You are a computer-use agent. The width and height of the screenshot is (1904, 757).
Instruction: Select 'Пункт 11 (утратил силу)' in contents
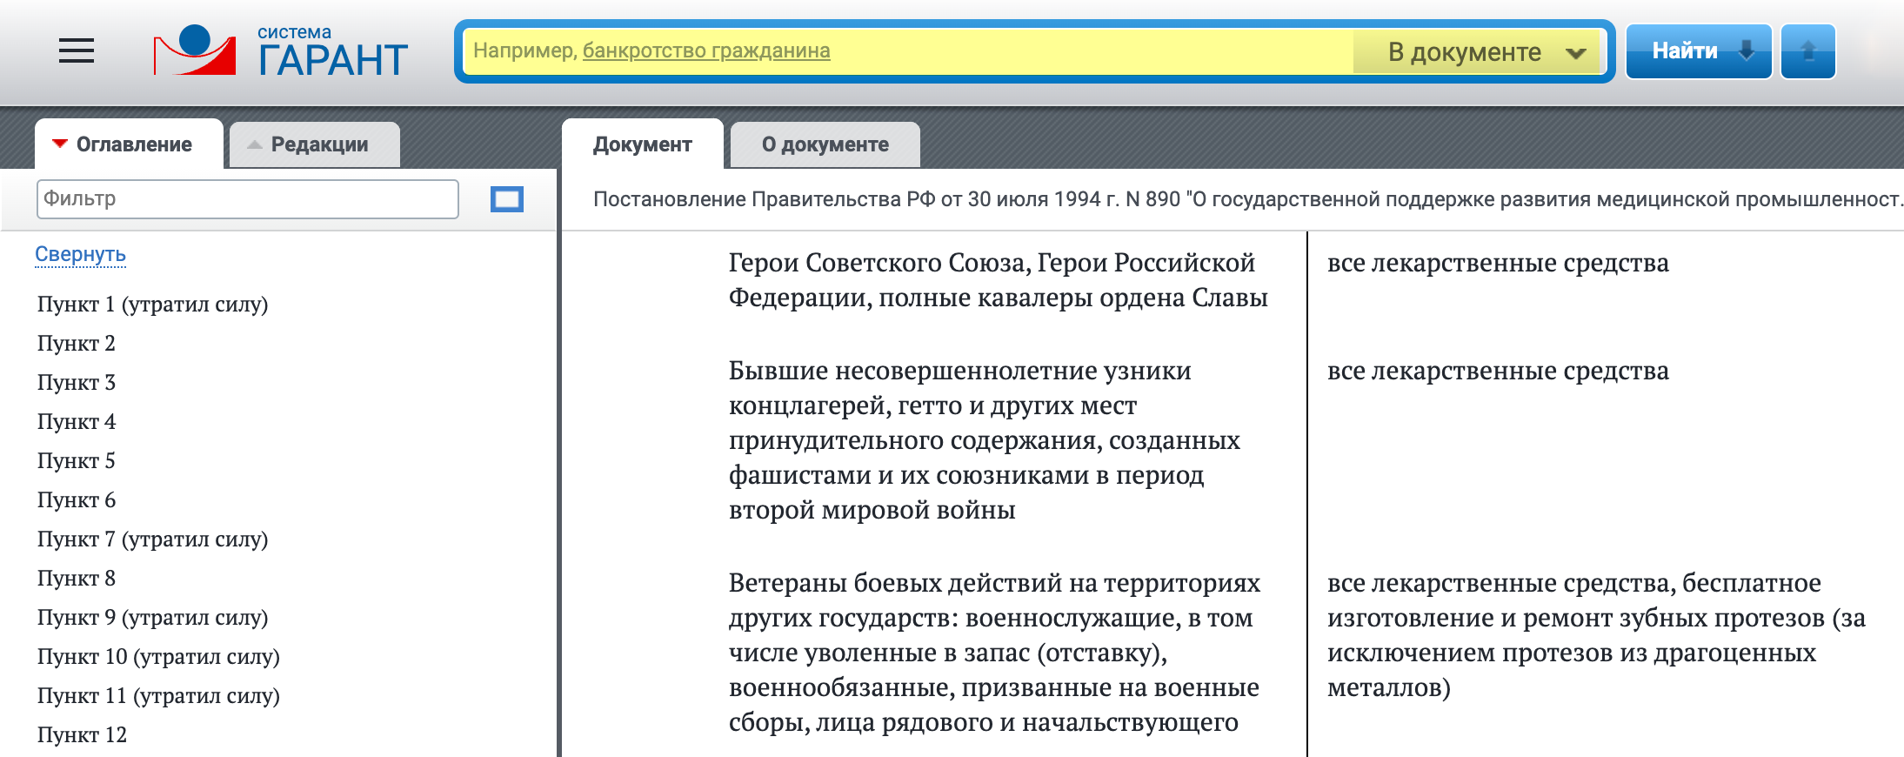[158, 696]
